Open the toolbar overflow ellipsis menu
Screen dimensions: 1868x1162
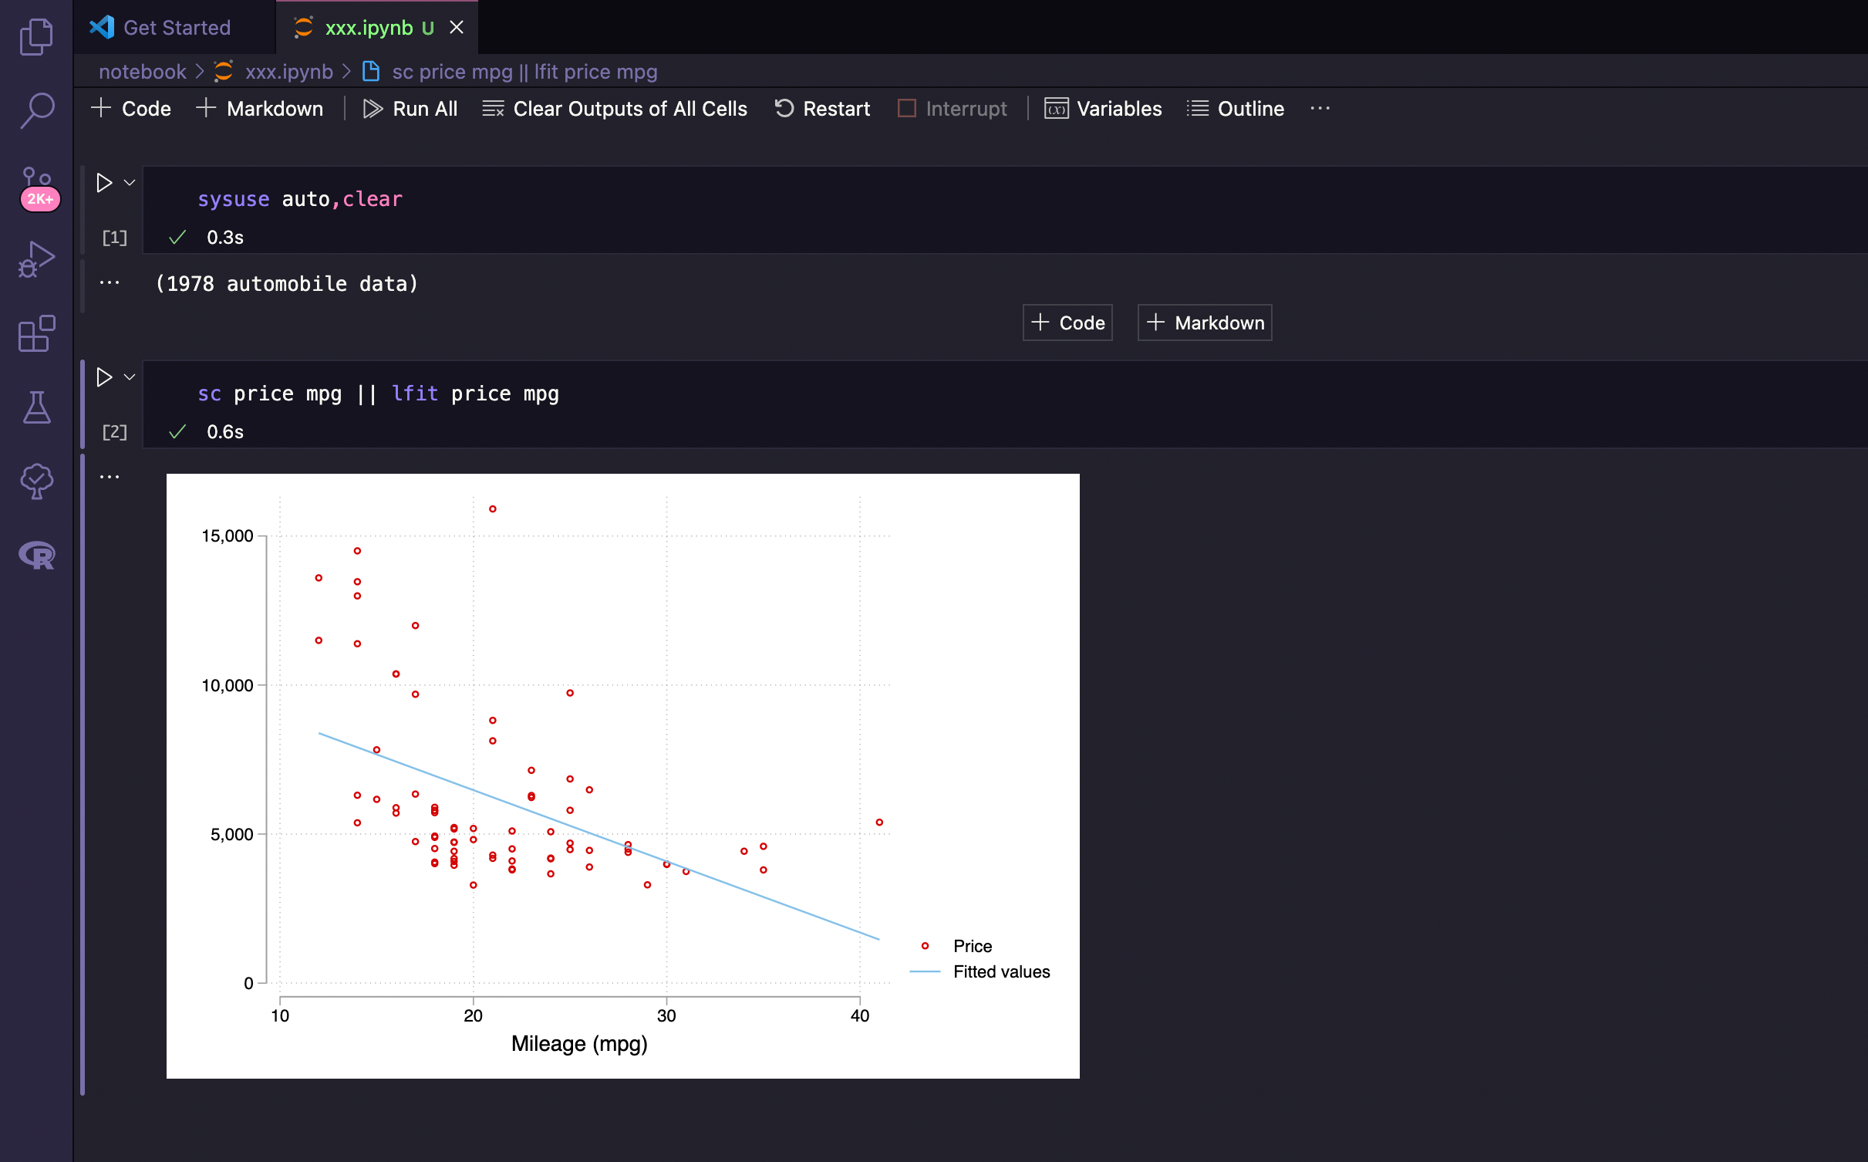point(1320,109)
